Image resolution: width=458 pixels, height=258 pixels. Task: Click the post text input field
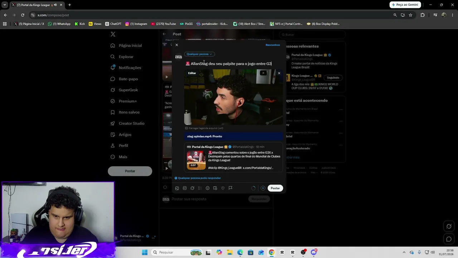(x=233, y=64)
